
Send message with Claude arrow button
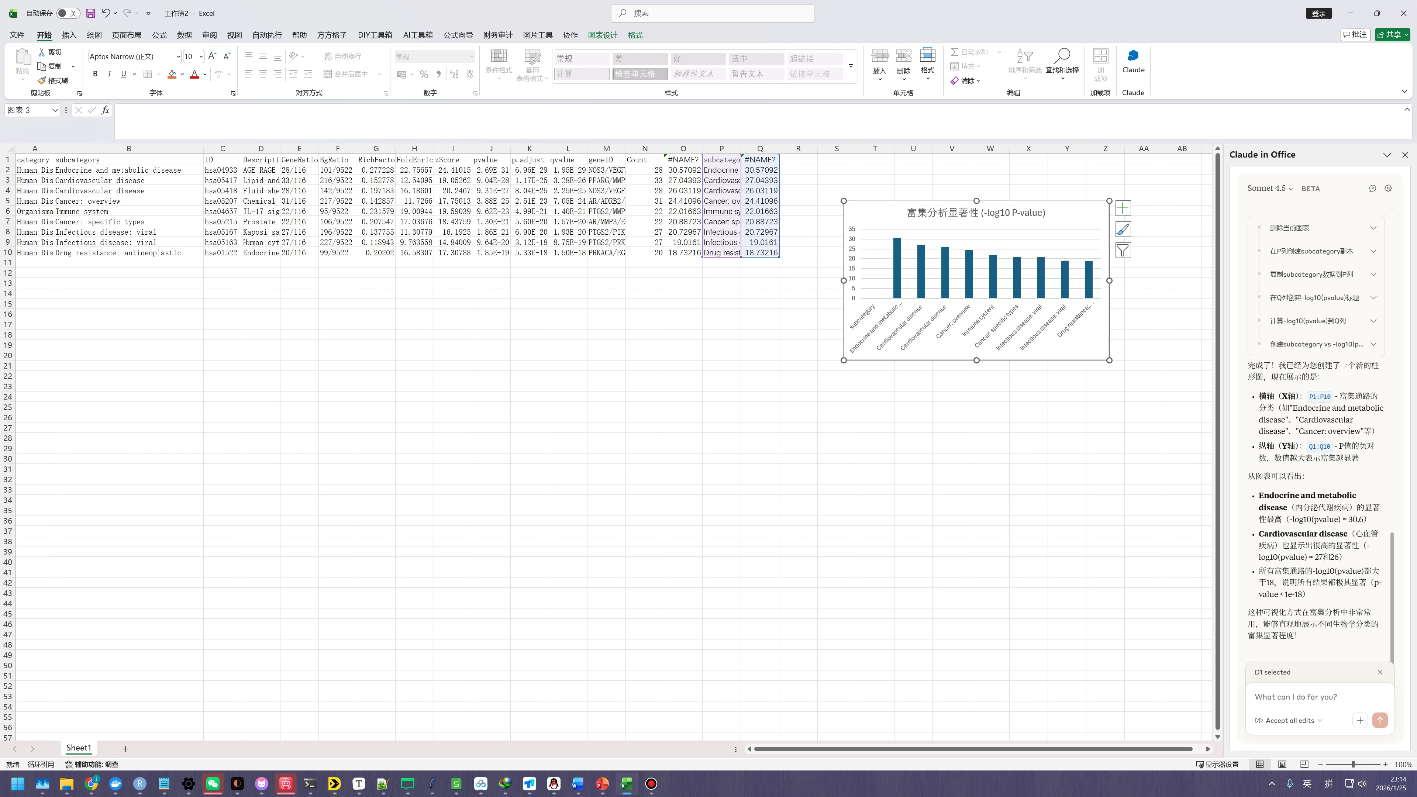[x=1380, y=720]
